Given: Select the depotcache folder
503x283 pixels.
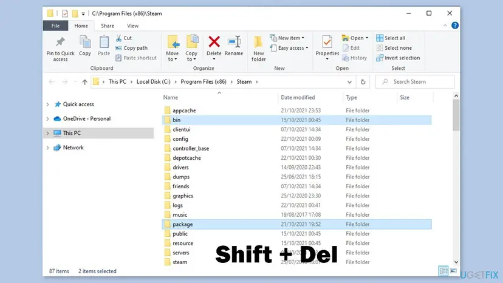Looking at the screenshot, I should pos(296,158).
